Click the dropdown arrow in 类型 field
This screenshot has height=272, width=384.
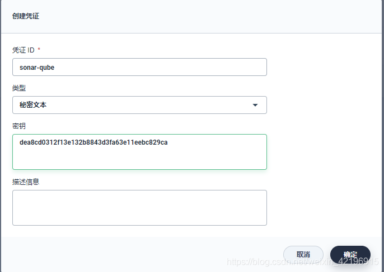[x=255, y=105]
